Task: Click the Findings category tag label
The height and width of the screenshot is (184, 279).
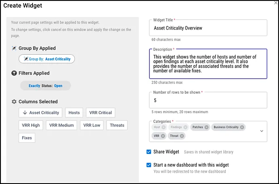Action: pyautogui.click(x=176, y=127)
